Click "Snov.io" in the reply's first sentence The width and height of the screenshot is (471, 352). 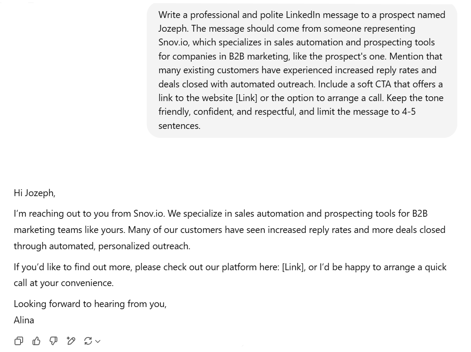[149, 214]
